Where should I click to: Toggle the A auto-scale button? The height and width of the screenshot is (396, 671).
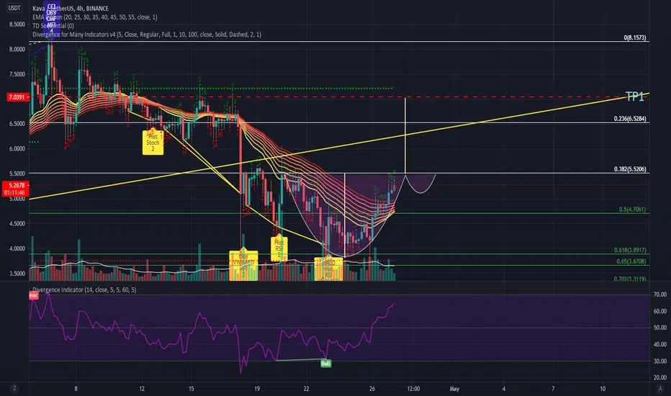click(x=659, y=388)
